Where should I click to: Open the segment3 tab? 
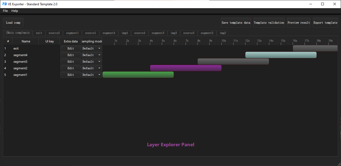tap(158, 33)
